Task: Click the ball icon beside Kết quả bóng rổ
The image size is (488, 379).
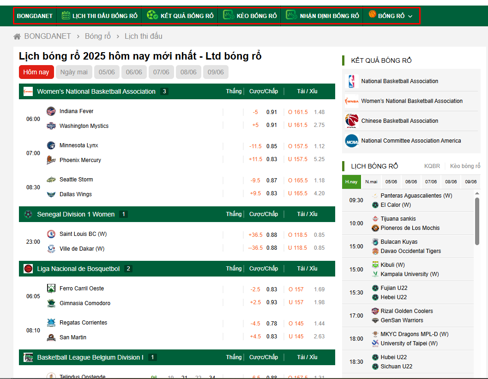Action: [x=152, y=15]
